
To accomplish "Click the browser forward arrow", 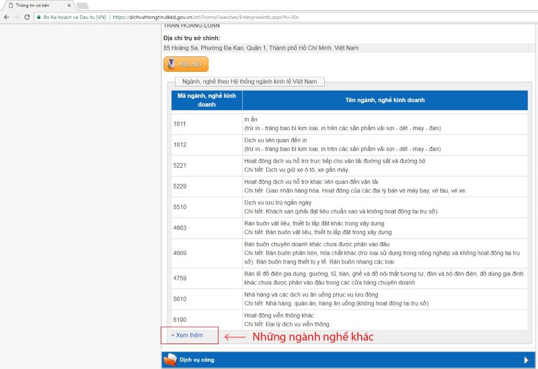I will click(16, 17).
